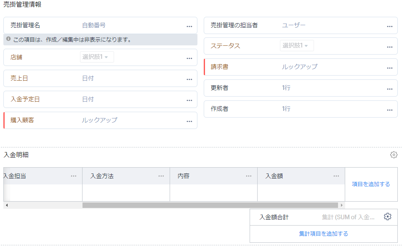
Task: Click the left arrow of horizontal scrollbar
Action: click(x=7, y=205)
